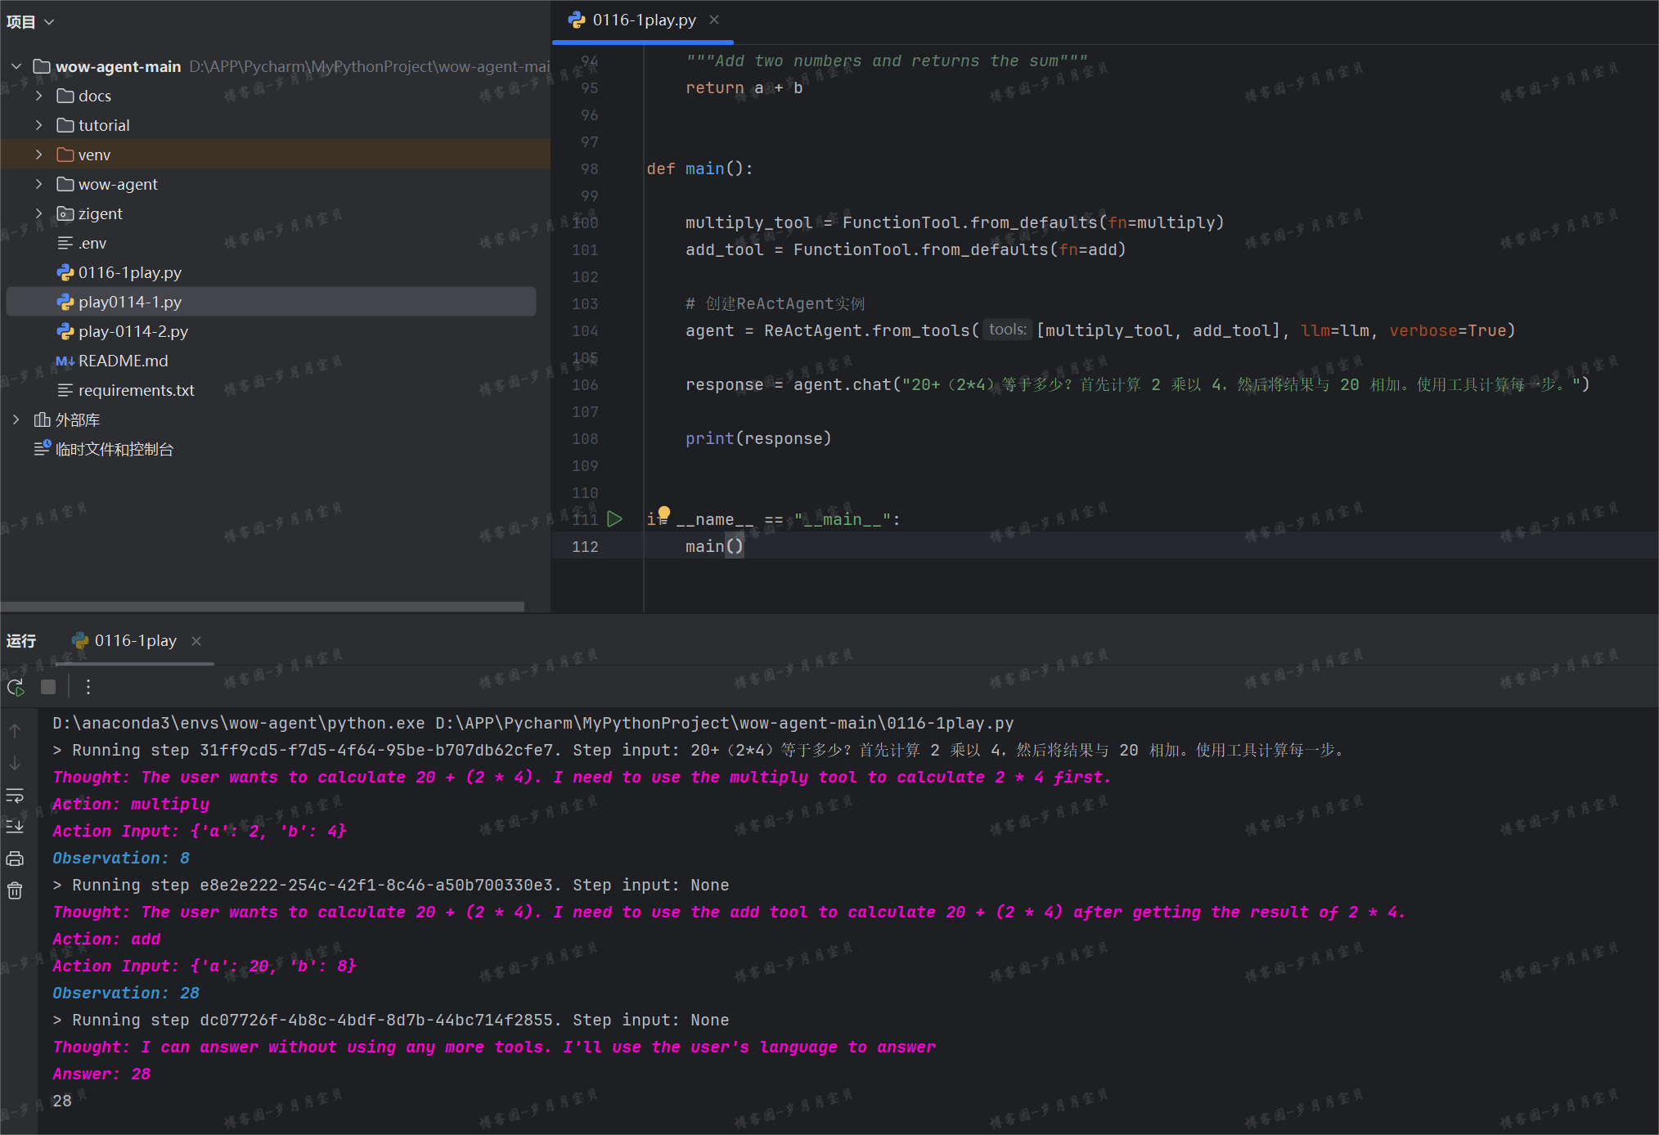Click the Rerun button in run panel
1659x1135 pixels.
point(16,688)
